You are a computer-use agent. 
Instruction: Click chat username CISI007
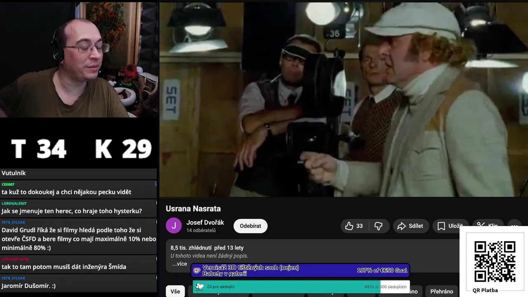8,184
